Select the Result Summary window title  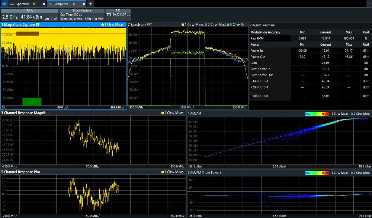pos(262,25)
